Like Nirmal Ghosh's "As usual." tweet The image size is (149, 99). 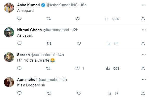[79, 43]
